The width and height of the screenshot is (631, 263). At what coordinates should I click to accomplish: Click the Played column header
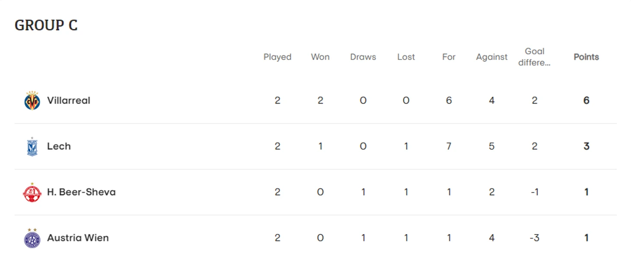point(277,57)
